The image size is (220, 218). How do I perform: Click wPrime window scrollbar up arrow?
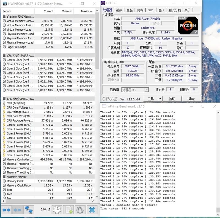[x=218, y=112]
